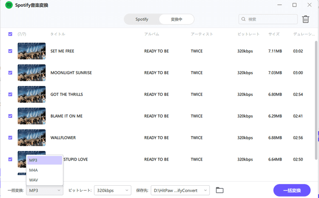Click the 7.11MB size value

coord(275,51)
